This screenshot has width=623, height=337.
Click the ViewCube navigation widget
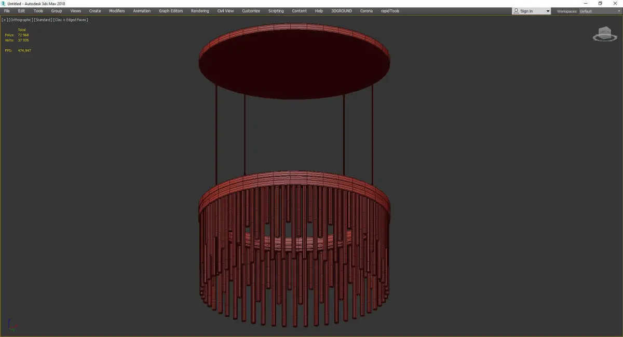point(604,35)
